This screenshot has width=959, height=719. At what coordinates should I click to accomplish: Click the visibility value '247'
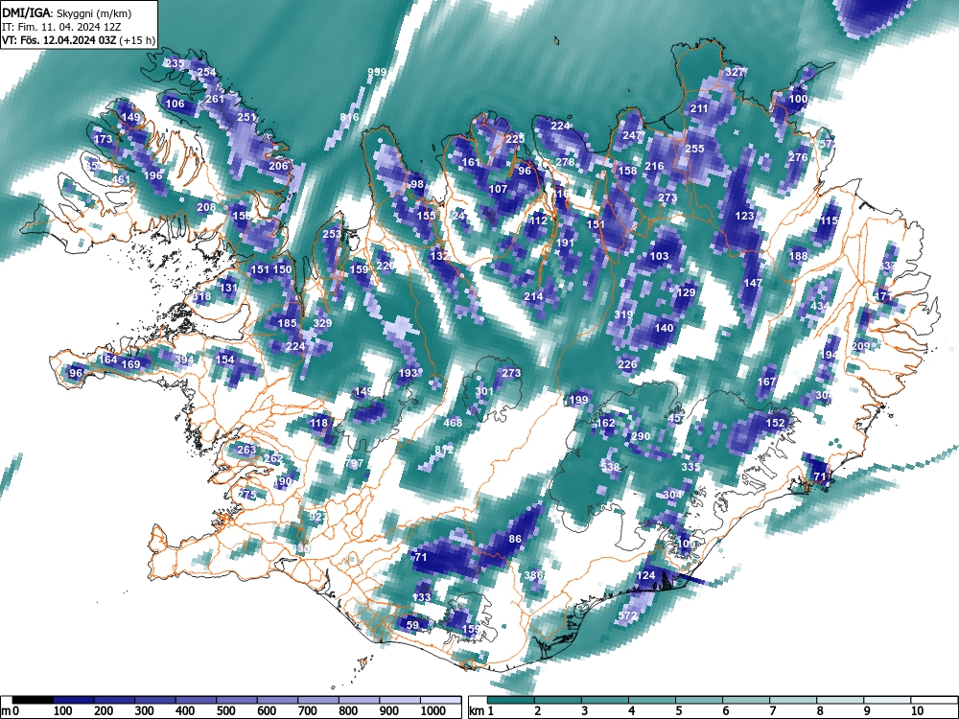pos(632,136)
